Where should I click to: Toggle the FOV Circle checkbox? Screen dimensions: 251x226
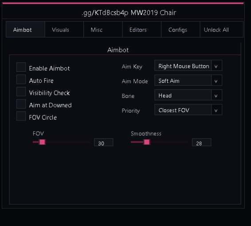tap(21, 116)
